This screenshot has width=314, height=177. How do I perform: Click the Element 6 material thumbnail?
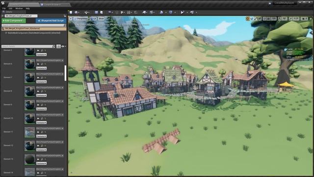coord(29,64)
